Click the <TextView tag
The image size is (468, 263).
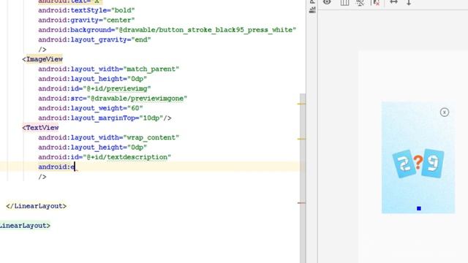40,128
